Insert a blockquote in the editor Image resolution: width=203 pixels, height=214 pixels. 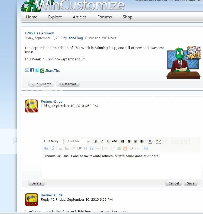(x=86, y=148)
